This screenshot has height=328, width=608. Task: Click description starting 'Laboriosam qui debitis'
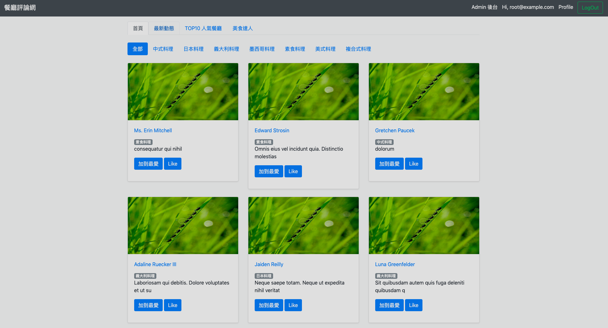182,286
